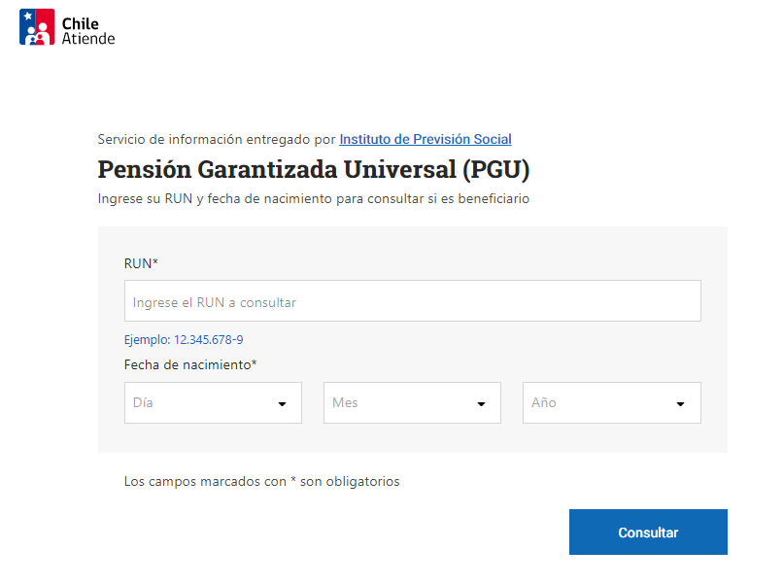Click the RUN field label
The width and height of the screenshot is (783, 584).
coord(139,263)
